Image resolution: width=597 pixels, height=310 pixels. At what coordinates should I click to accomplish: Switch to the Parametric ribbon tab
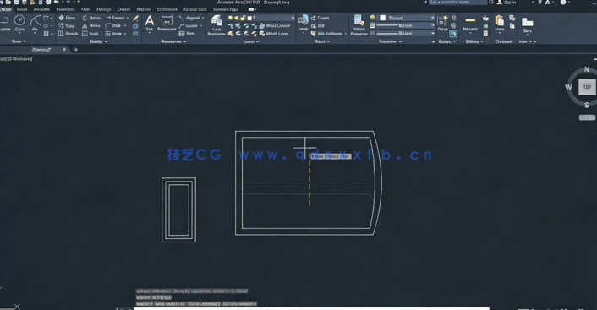coord(65,9)
